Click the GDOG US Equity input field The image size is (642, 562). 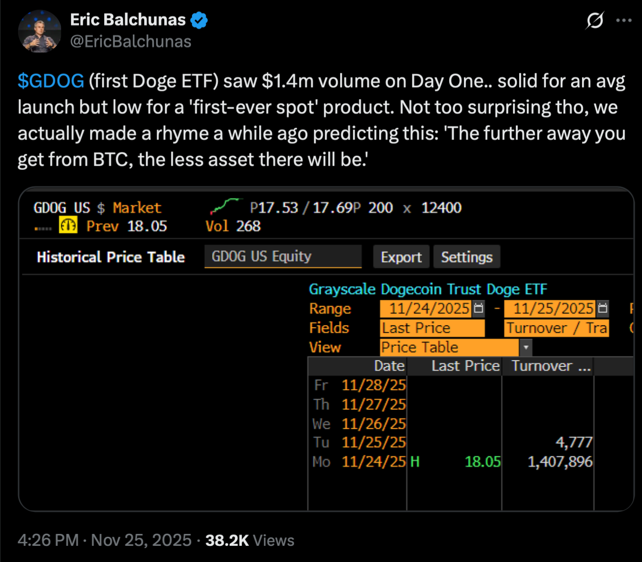[x=283, y=257]
